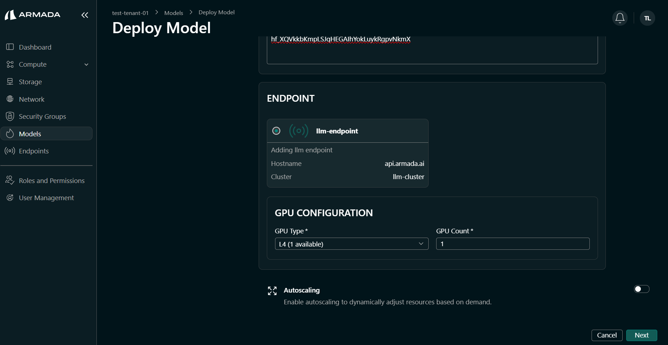Collapse the sidebar with double-chevron icon
Viewport: 668px width, 345px height.
point(85,15)
